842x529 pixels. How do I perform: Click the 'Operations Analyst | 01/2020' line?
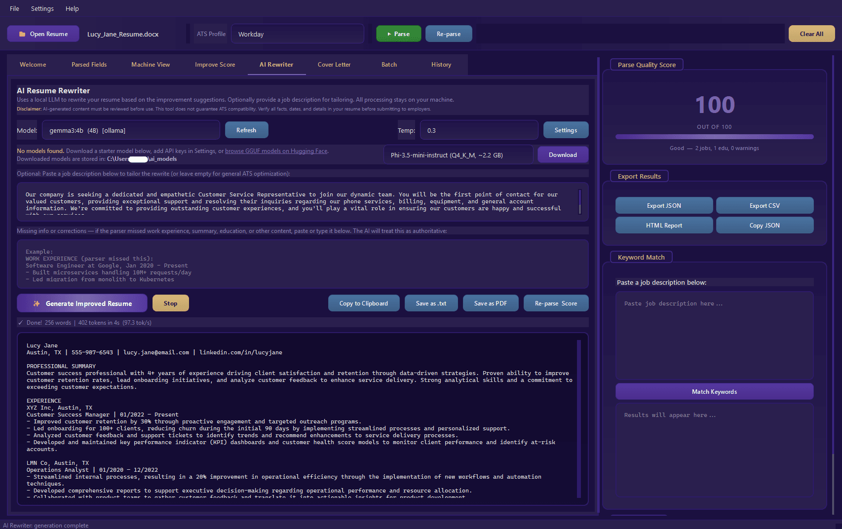pyautogui.click(x=92, y=470)
